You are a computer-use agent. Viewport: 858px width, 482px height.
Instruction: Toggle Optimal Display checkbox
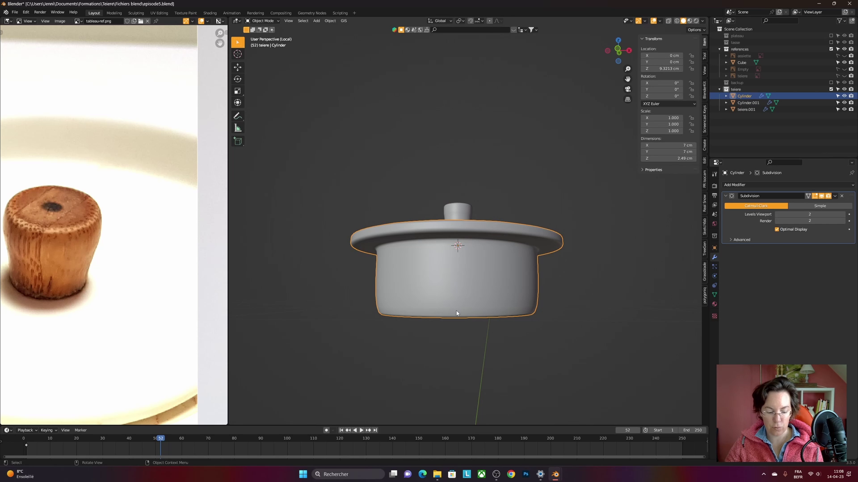tap(777, 229)
